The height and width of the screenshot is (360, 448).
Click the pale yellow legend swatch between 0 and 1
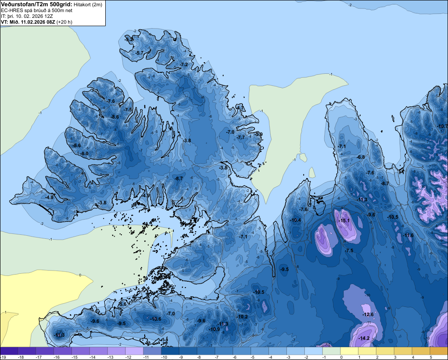(349, 351)
